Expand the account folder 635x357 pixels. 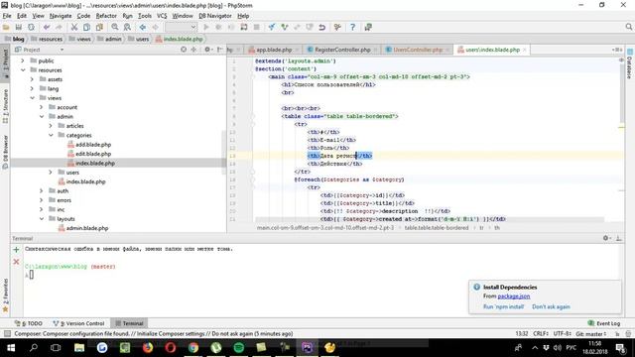coord(42,107)
